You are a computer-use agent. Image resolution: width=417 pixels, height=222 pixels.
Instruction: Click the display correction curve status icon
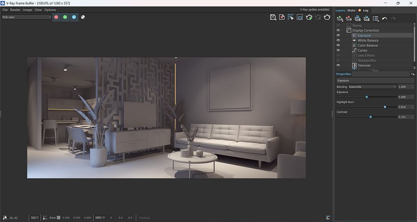(45, 217)
